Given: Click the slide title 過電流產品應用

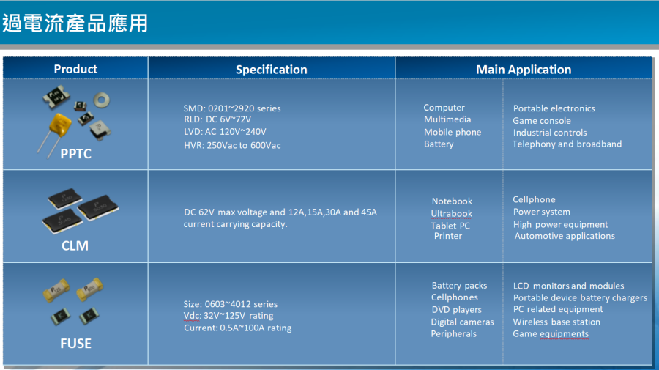Looking at the screenshot, I should click(x=75, y=23).
